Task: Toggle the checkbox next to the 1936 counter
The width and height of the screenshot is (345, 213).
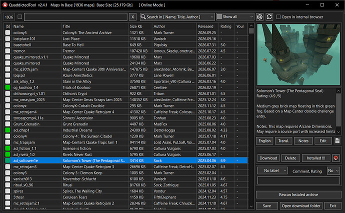Action: 20,16
